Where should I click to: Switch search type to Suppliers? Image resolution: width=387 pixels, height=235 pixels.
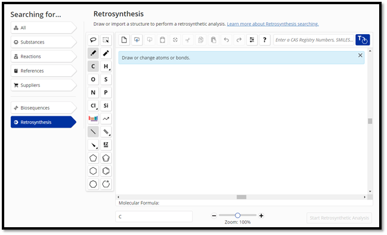coord(44,85)
